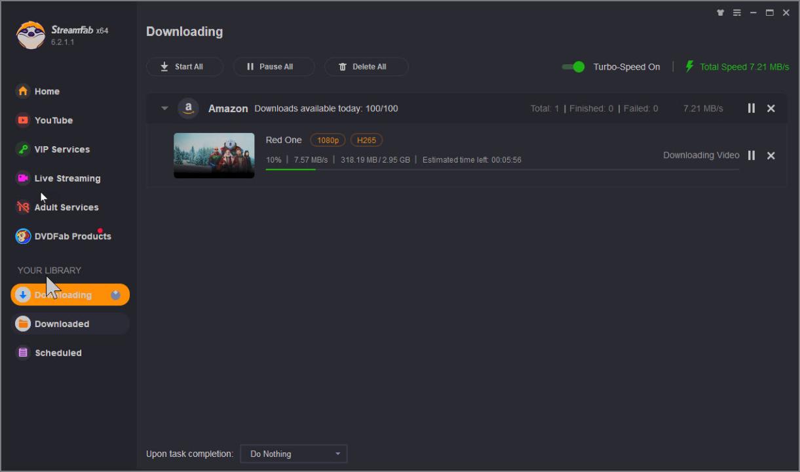Click the 318.19 MB / 2.95 GB size text
The image size is (800, 472).
375,160
